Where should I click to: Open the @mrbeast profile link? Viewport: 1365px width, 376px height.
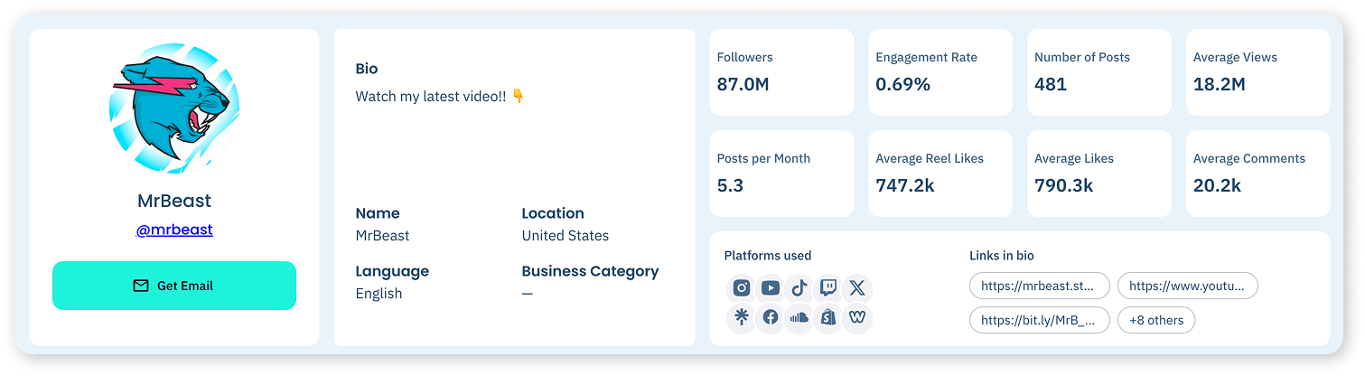174,230
